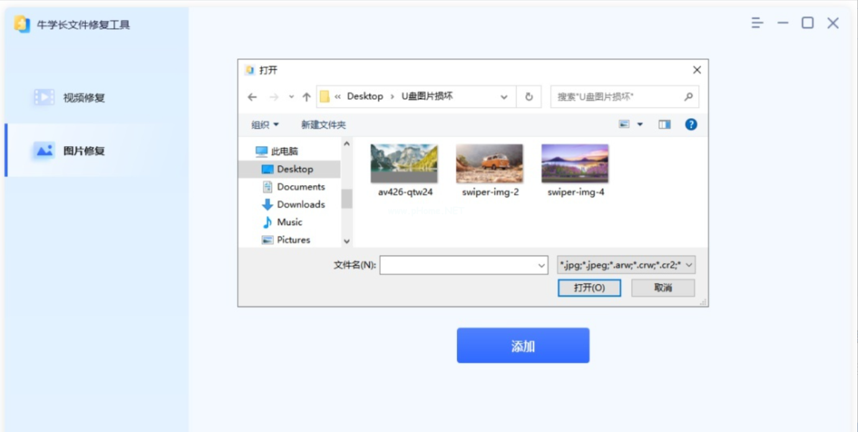Click the Back arrow in file dialog
The width and height of the screenshot is (858, 432).
[x=252, y=97]
